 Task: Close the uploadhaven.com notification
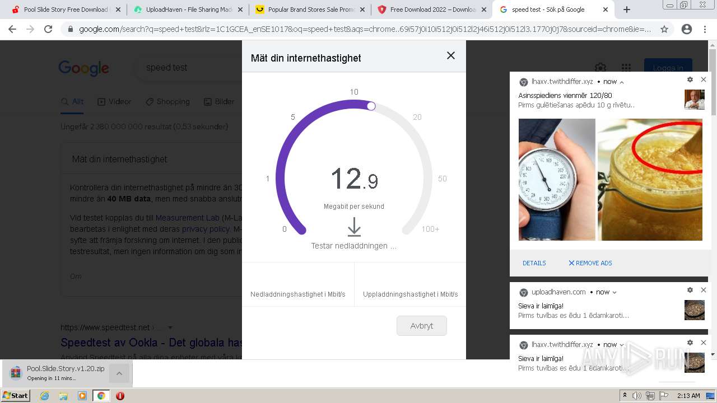coord(704,290)
